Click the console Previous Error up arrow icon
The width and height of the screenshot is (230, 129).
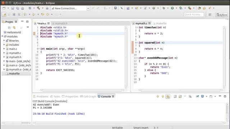click(163, 96)
